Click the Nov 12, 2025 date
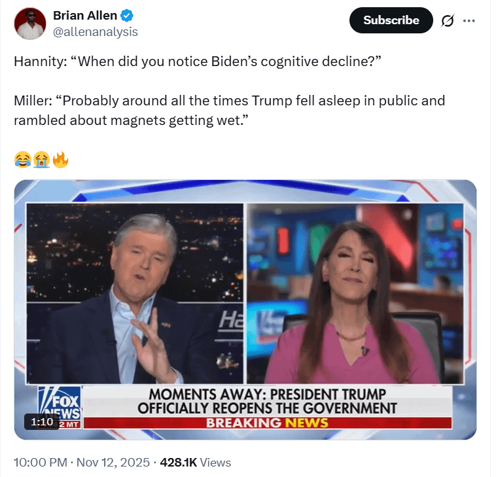This screenshot has width=498, height=477. (x=113, y=463)
